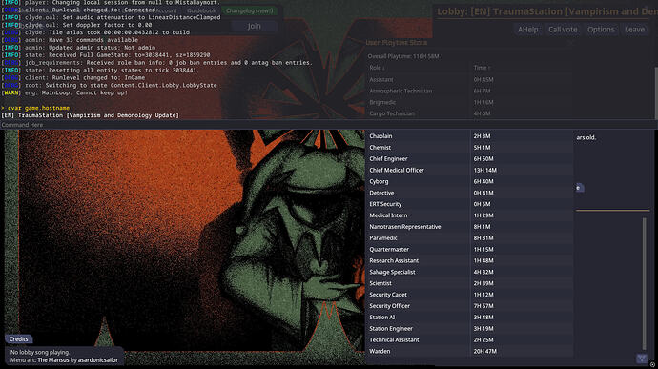Image resolution: width=658 pixels, height=369 pixels.
Task: Select the Quartermaster role row
Action: click(469, 250)
